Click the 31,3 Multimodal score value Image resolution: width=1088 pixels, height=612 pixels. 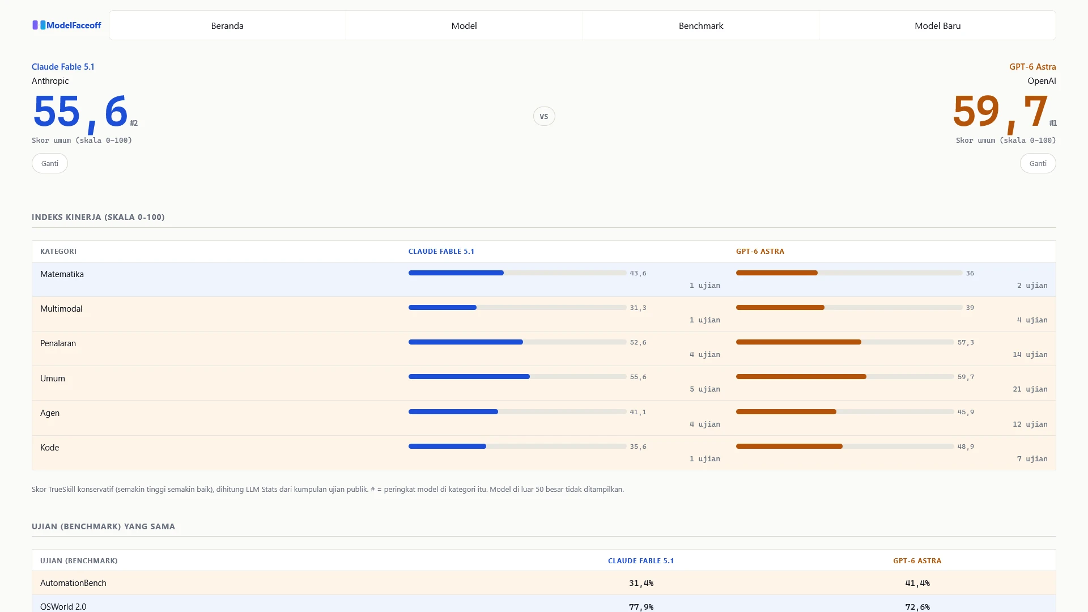tap(638, 308)
